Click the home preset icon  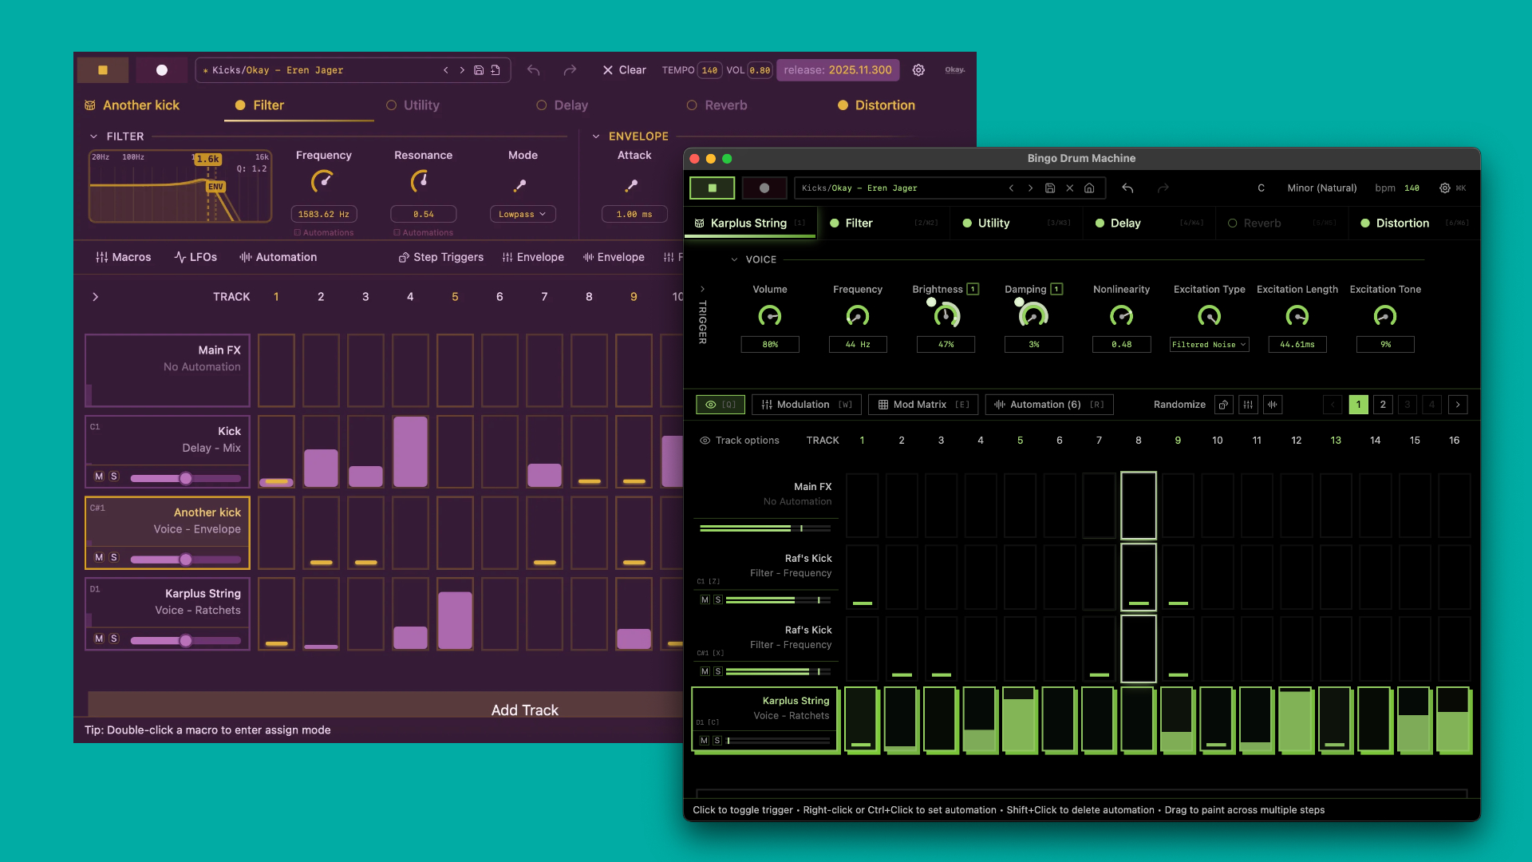click(x=1089, y=188)
